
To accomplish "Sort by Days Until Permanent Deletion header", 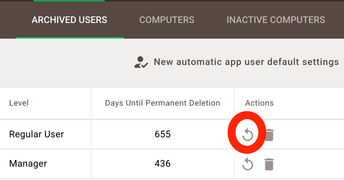I will tap(162, 103).
